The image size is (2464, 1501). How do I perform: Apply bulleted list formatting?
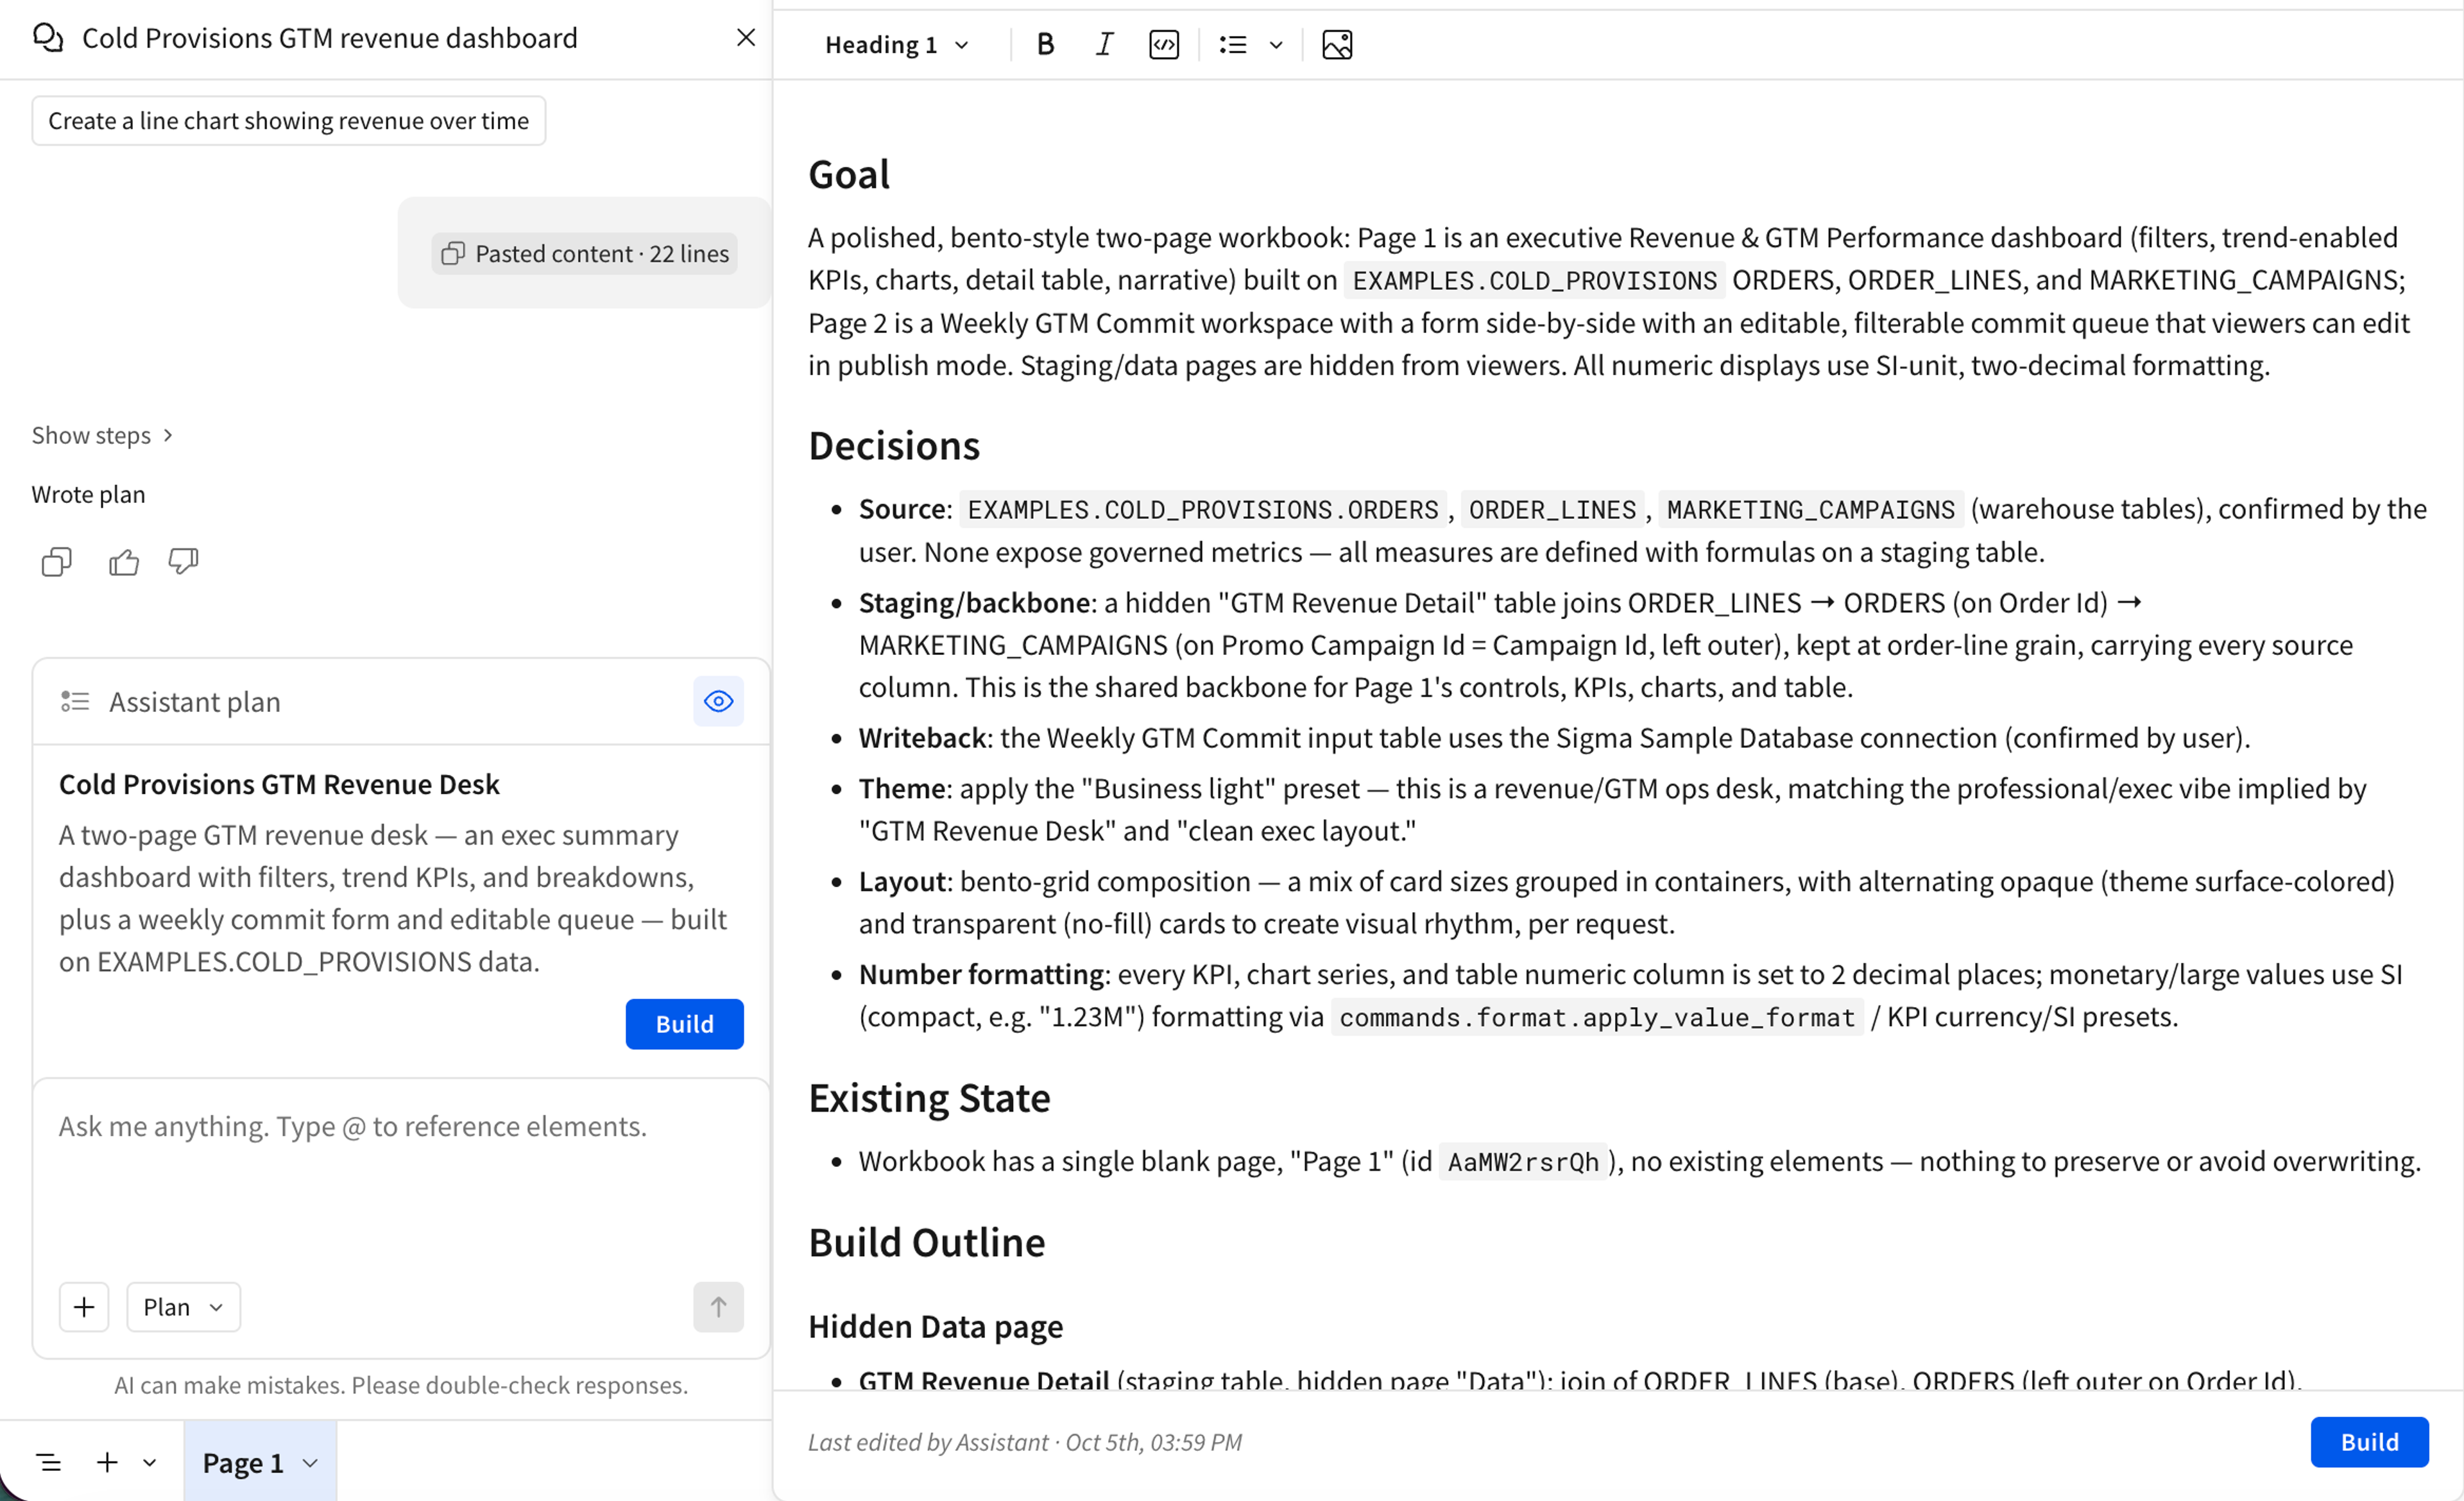[1233, 45]
